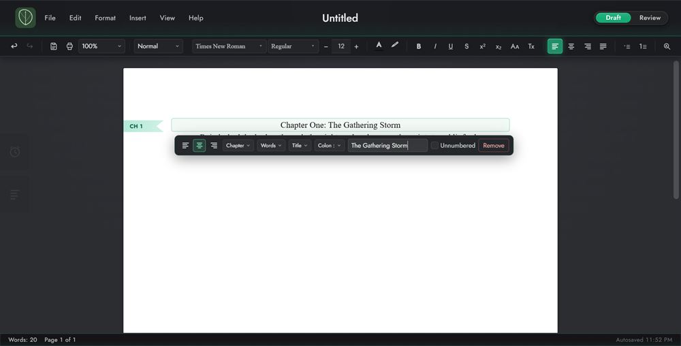Open the text color picker
681x346 pixels.
coord(379,46)
